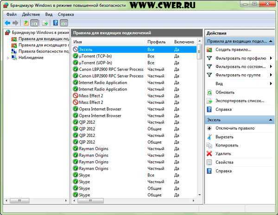278x215 pixels.
Task: Toggle the action pane toolbar icon
Action: tap(64, 23)
